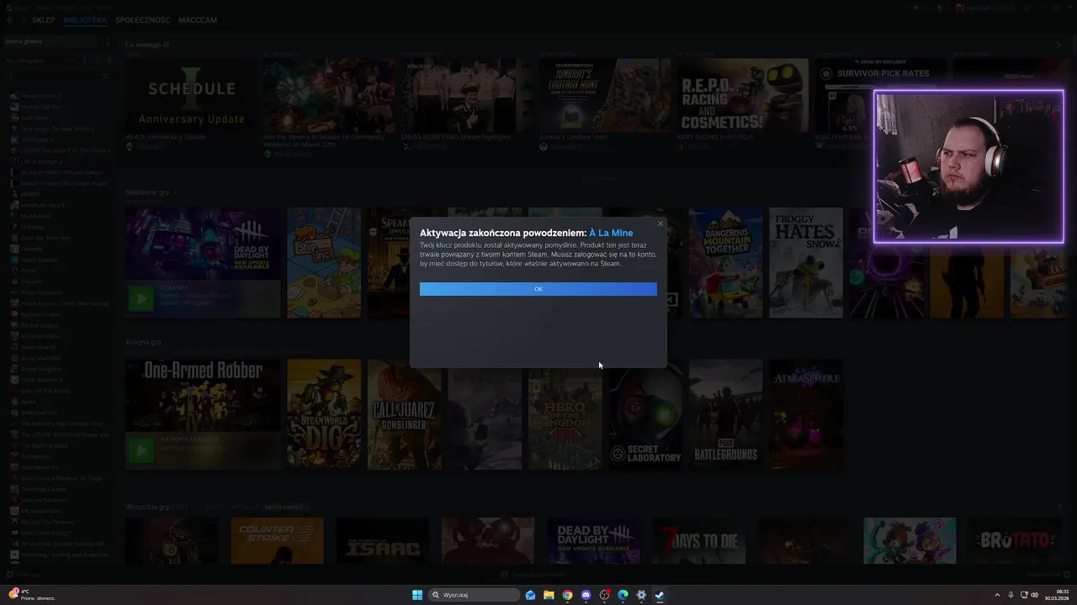
Task: Open Brotato game cover
Action: click(1015, 541)
